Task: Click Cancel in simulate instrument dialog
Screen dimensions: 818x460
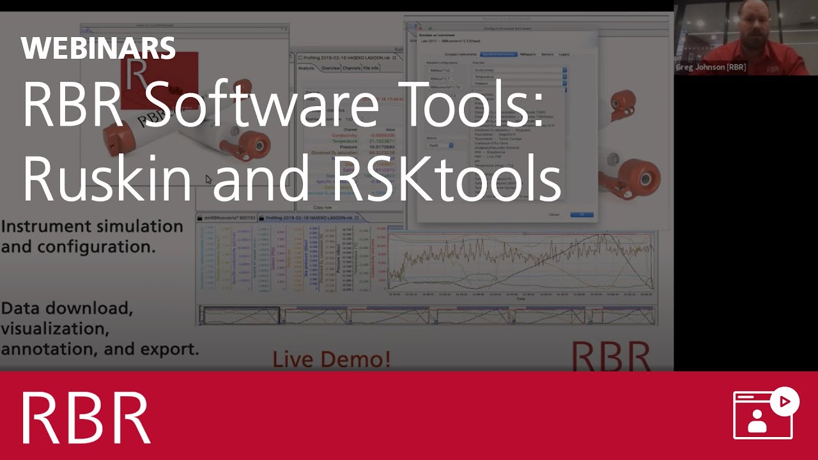Action: pos(554,215)
